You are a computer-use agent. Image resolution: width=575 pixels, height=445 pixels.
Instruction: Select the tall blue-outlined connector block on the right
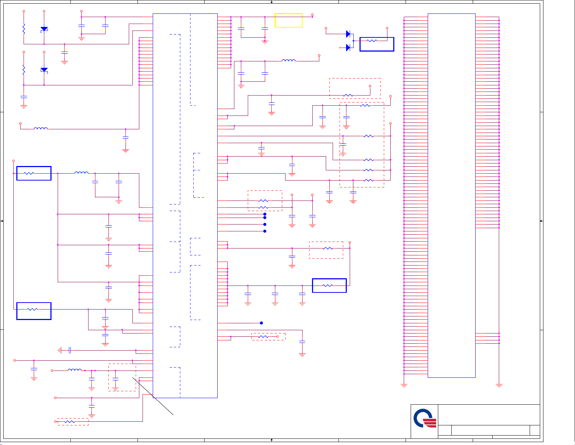click(x=451, y=195)
